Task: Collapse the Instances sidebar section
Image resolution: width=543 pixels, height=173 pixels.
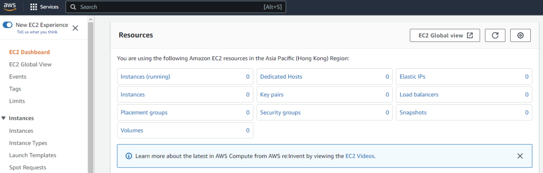Action: pyautogui.click(x=4, y=118)
